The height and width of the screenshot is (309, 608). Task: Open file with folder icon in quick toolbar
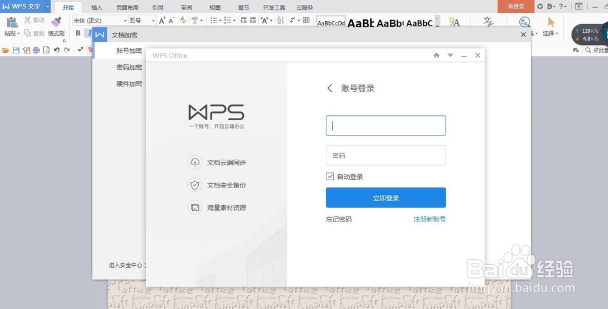pos(5,50)
